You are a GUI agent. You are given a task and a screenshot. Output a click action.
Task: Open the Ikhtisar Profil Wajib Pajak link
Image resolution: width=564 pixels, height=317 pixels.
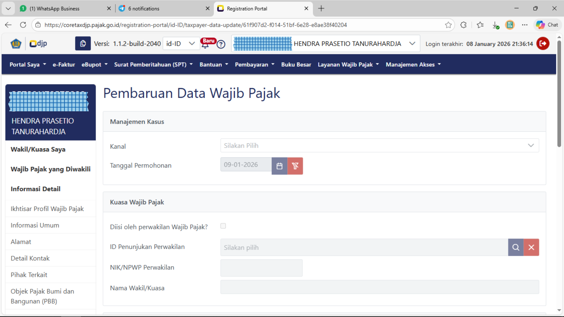tap(47, 209)
